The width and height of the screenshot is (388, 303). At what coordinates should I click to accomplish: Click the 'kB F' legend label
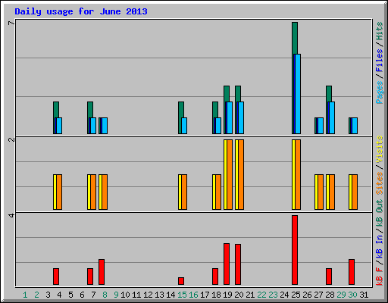click(379, 276)
